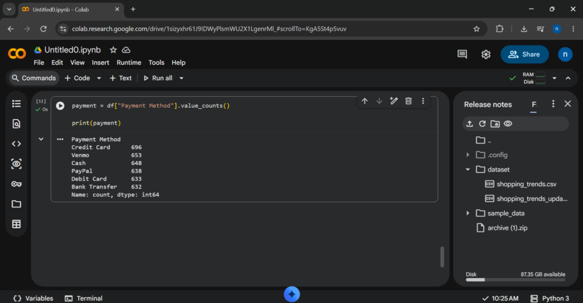Open the View menu
This screenshot has height=303, width=583.
[x=77, y=63]
